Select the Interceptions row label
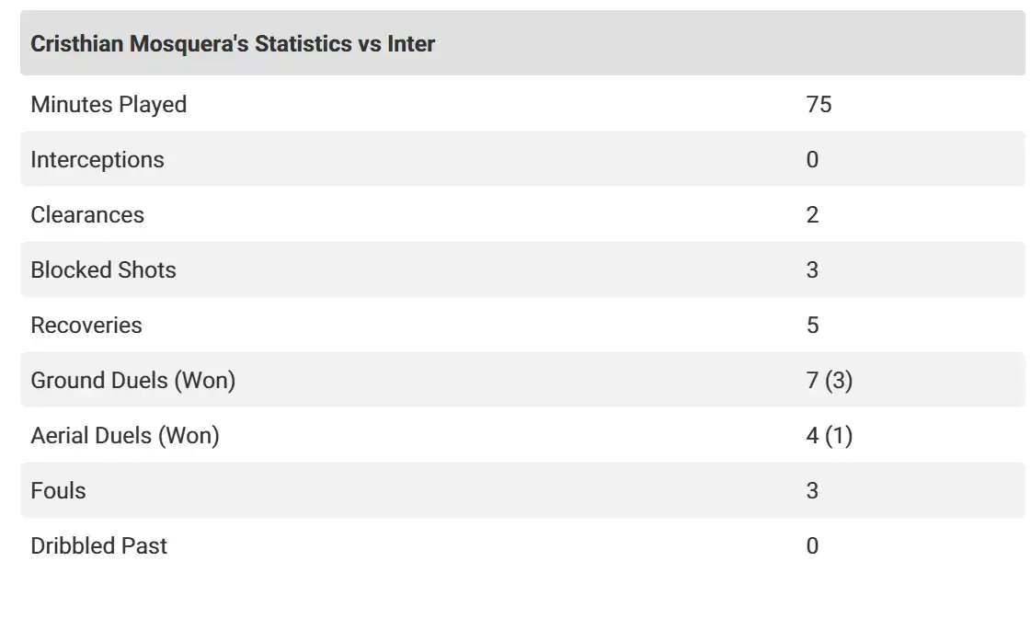The width and height of the screenshot is (1031, 630). pyautogui.click(x=97, y=159)
